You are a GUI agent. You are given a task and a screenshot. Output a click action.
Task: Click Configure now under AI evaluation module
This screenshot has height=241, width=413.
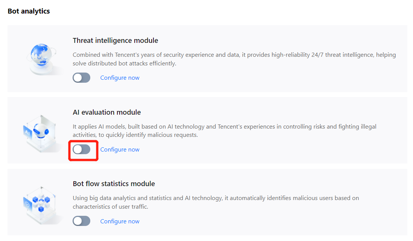click(120, 150)
